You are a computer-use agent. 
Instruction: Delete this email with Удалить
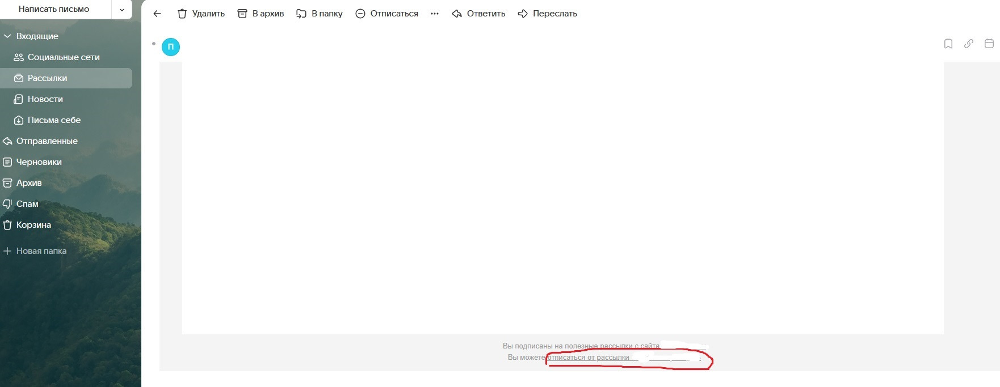click(201, 14)
